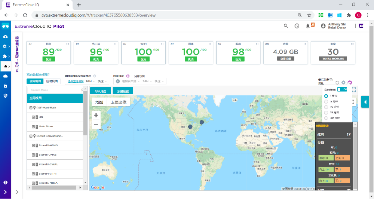Toggle the auto refresh switch
Screen dimensions: 374x199
point(342,89)
